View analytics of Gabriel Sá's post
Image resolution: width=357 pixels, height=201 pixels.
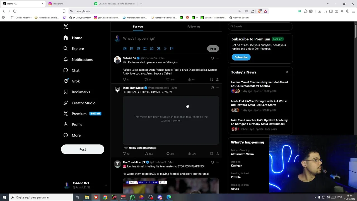192,79
